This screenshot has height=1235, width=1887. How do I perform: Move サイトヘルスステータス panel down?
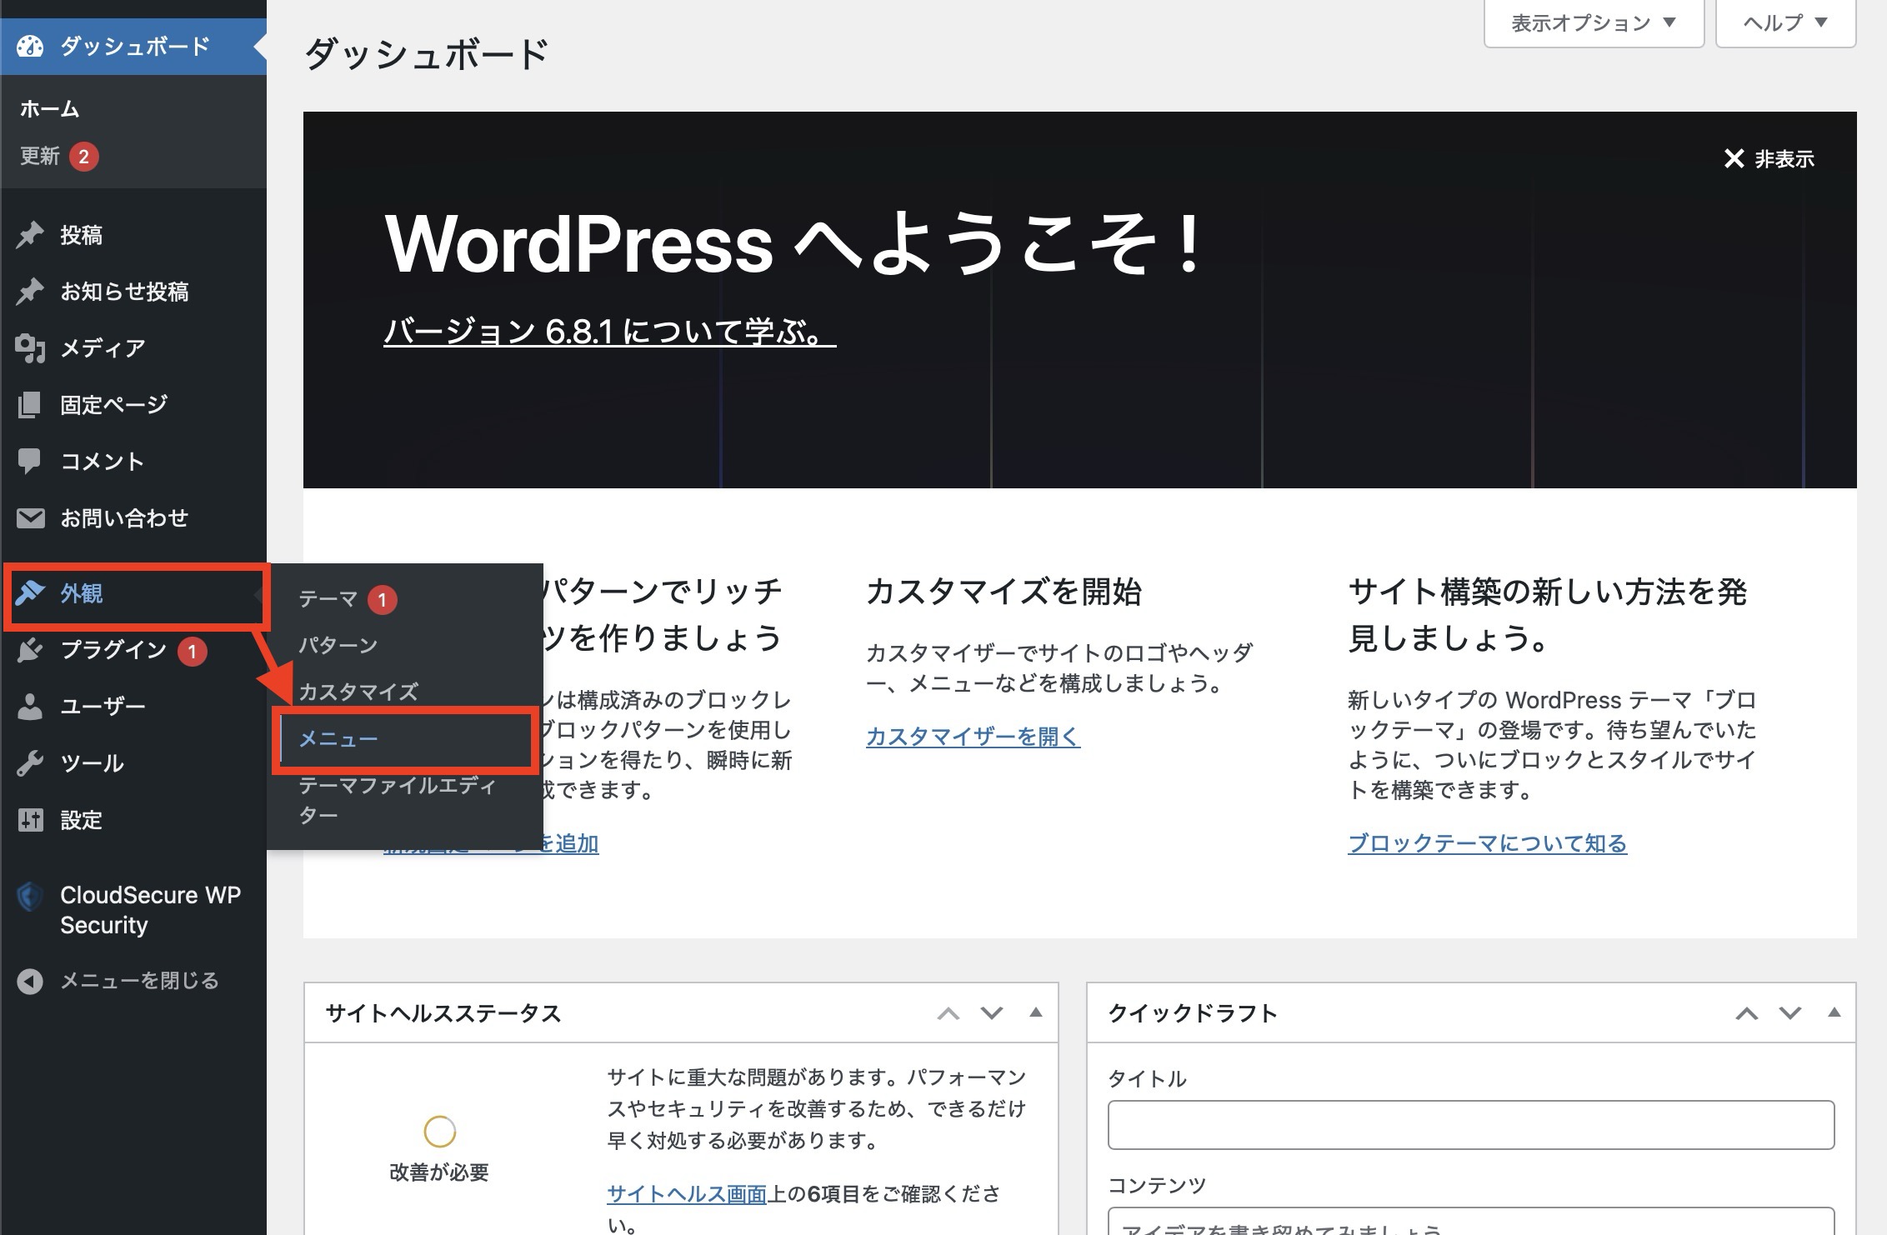click(x=991, y=1013)
